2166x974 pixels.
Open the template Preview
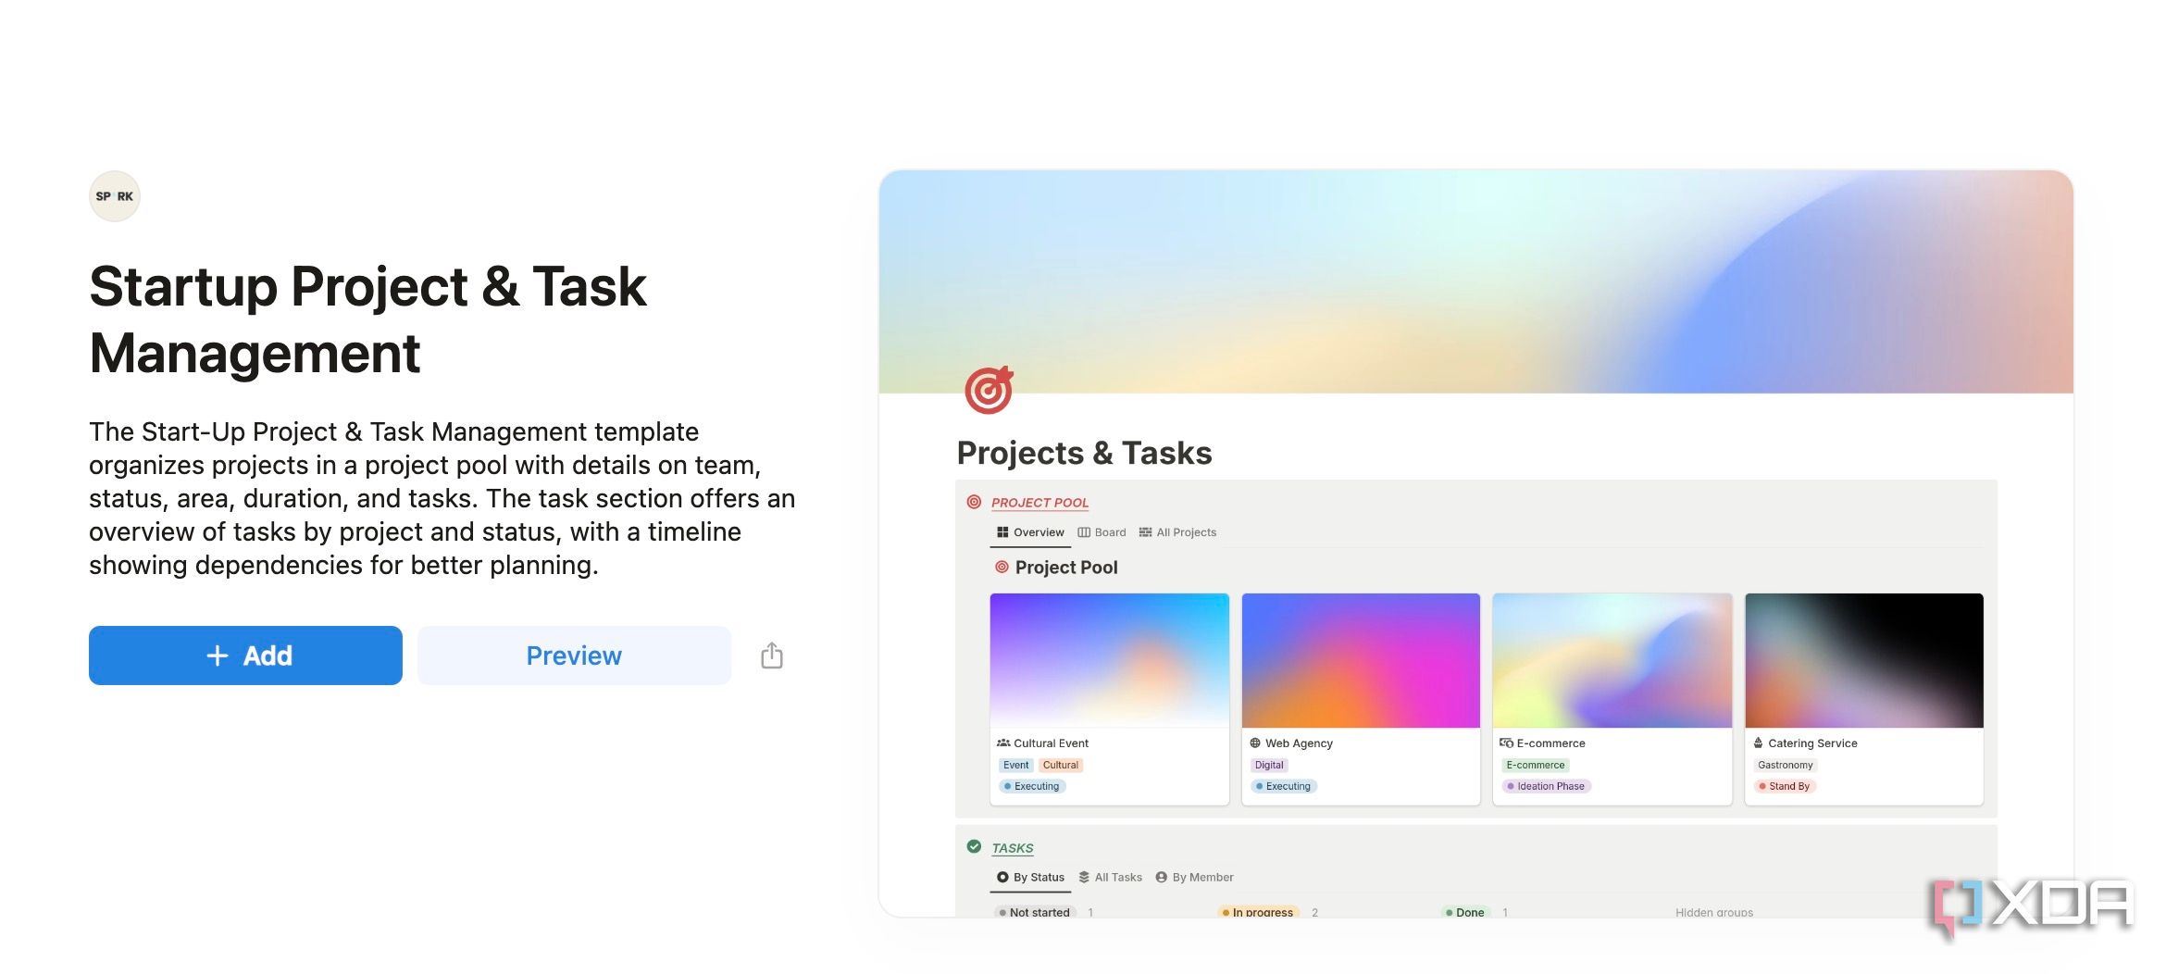click(x=574, y=656)
